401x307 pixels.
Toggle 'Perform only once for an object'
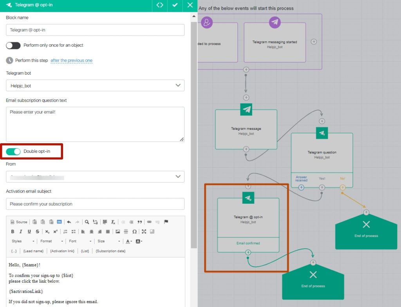[13, 45]
